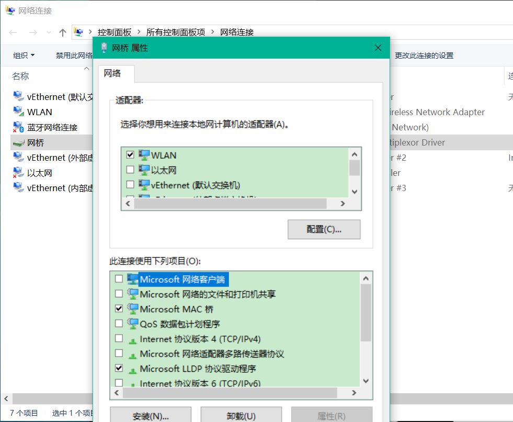Click the adapter list horizontal scrollbar thumb
Image resolution: width=513 pixels, height=422 pixels.
231,204
